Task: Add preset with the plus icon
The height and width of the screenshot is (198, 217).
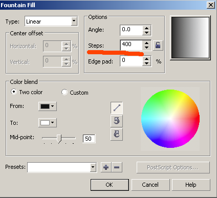Action: click(x=106, y=167)
